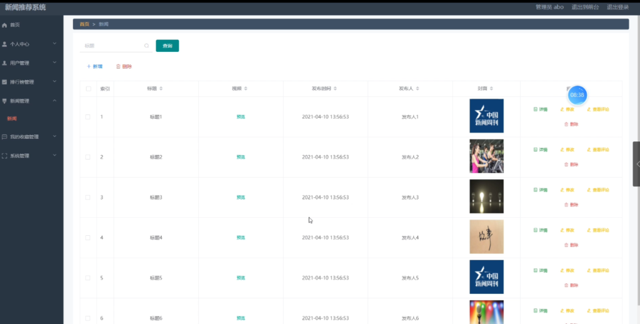Click 修改 pencil for the 标题3 row
The width and height of the screenshot is (640, 324).
[x=567, y=190]
